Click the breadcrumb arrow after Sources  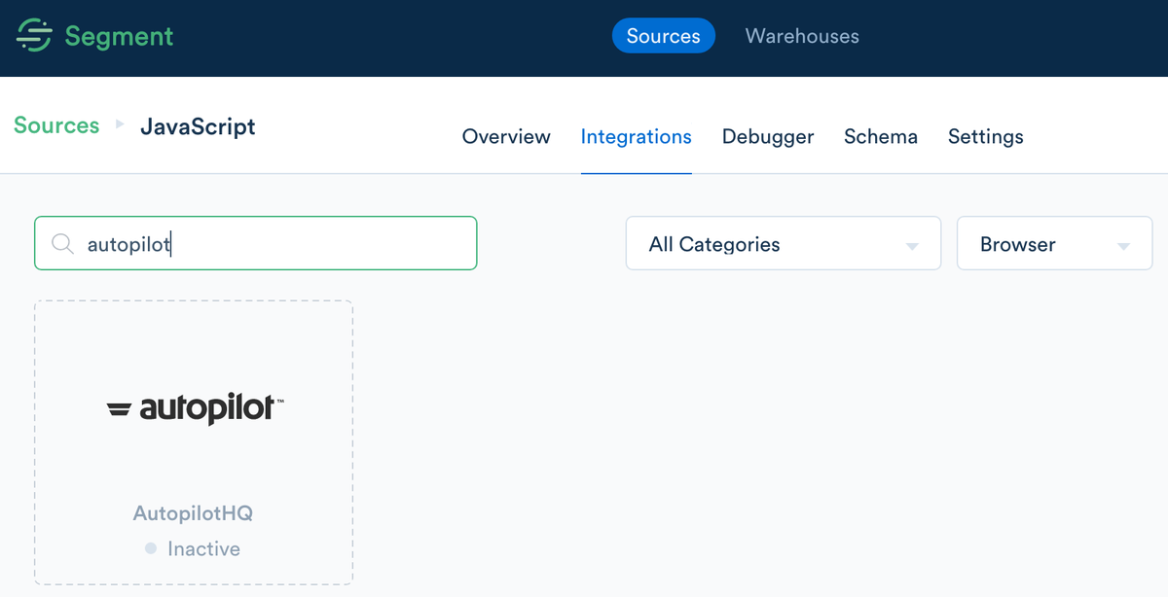[119, 125]
